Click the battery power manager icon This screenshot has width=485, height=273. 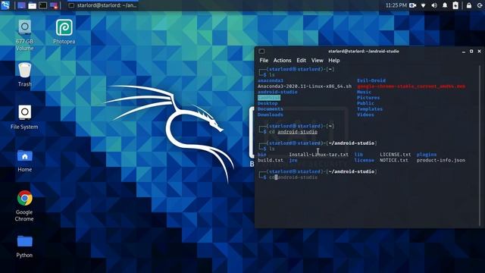[x=455, y=5]
